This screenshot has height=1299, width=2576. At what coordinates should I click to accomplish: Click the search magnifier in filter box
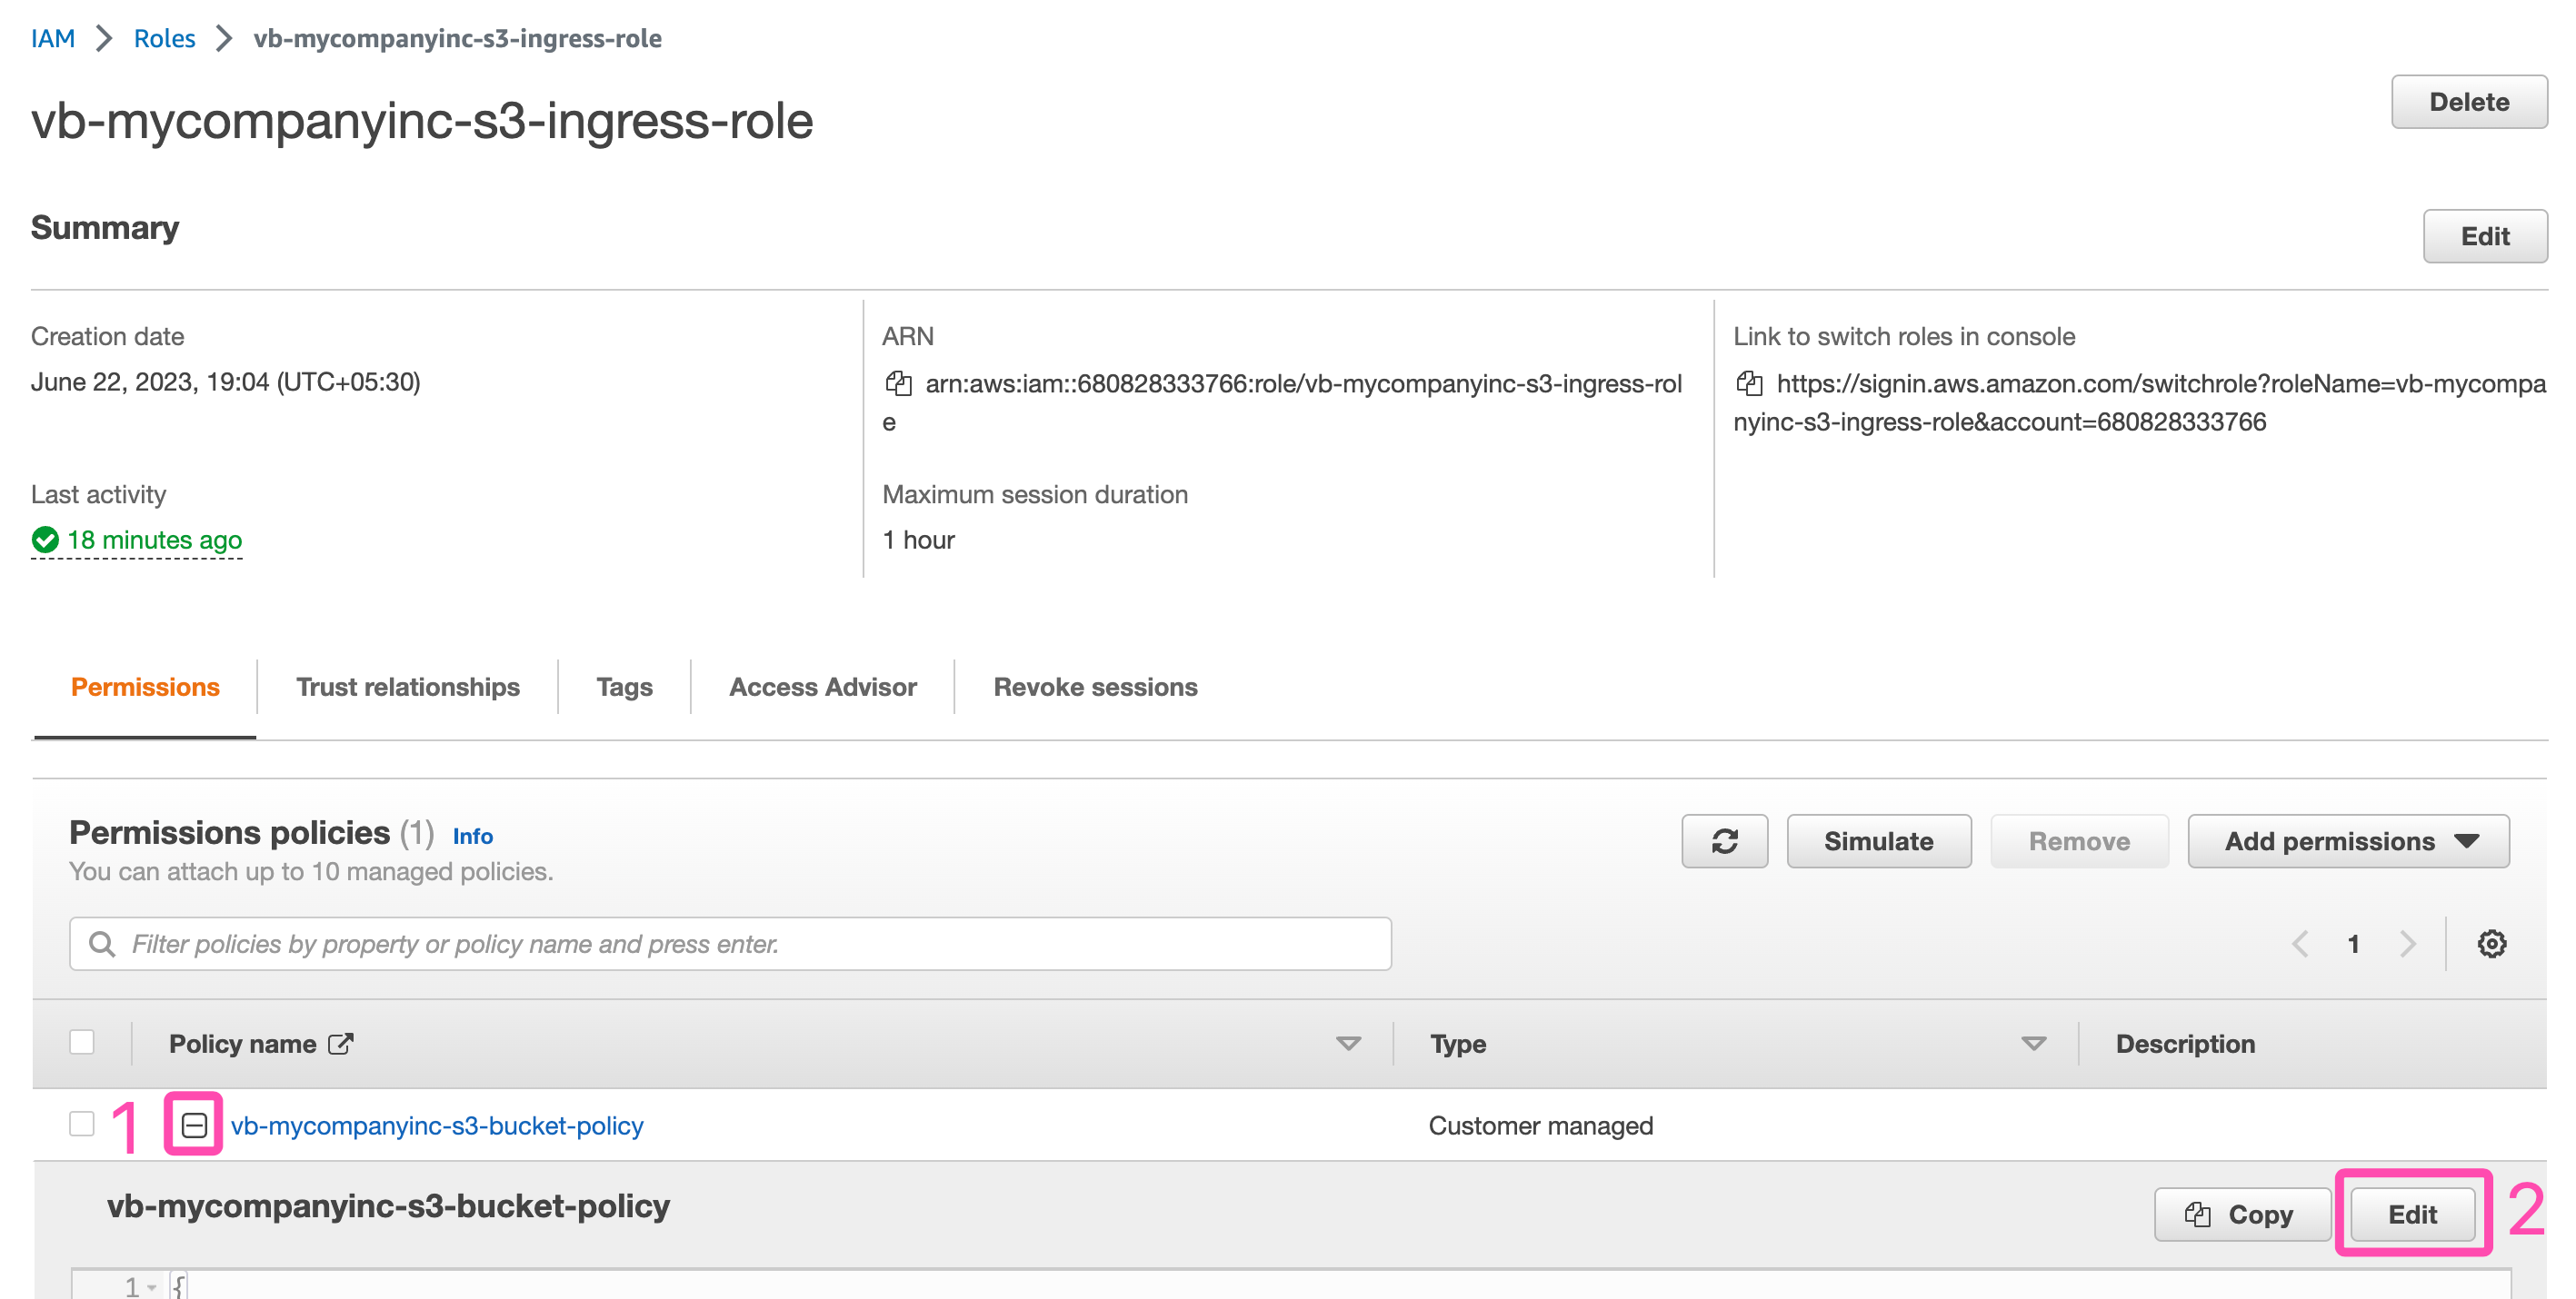click(102, 943)
